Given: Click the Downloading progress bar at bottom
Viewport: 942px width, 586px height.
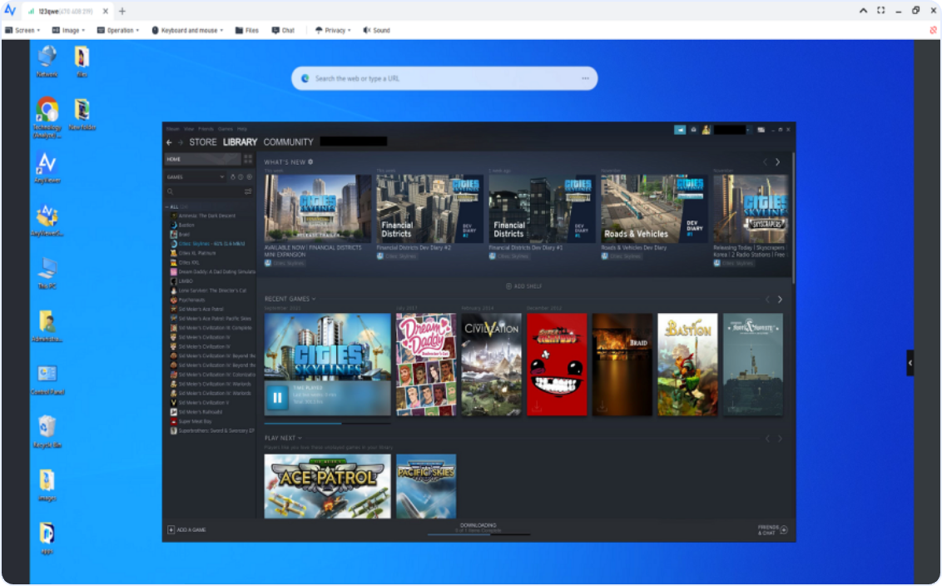Looking at the screenshot, I should pos(478,532).
